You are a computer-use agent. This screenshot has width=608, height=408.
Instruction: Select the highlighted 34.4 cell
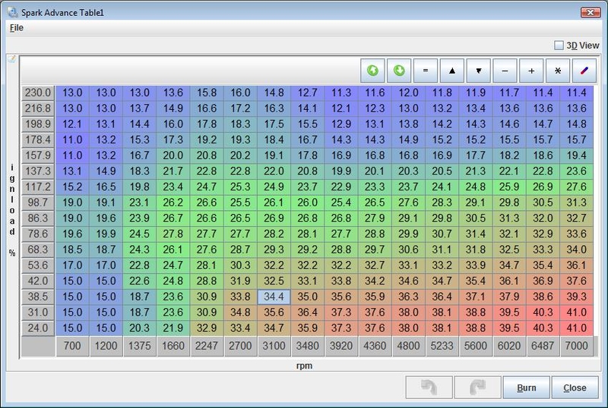pos(275,297)
